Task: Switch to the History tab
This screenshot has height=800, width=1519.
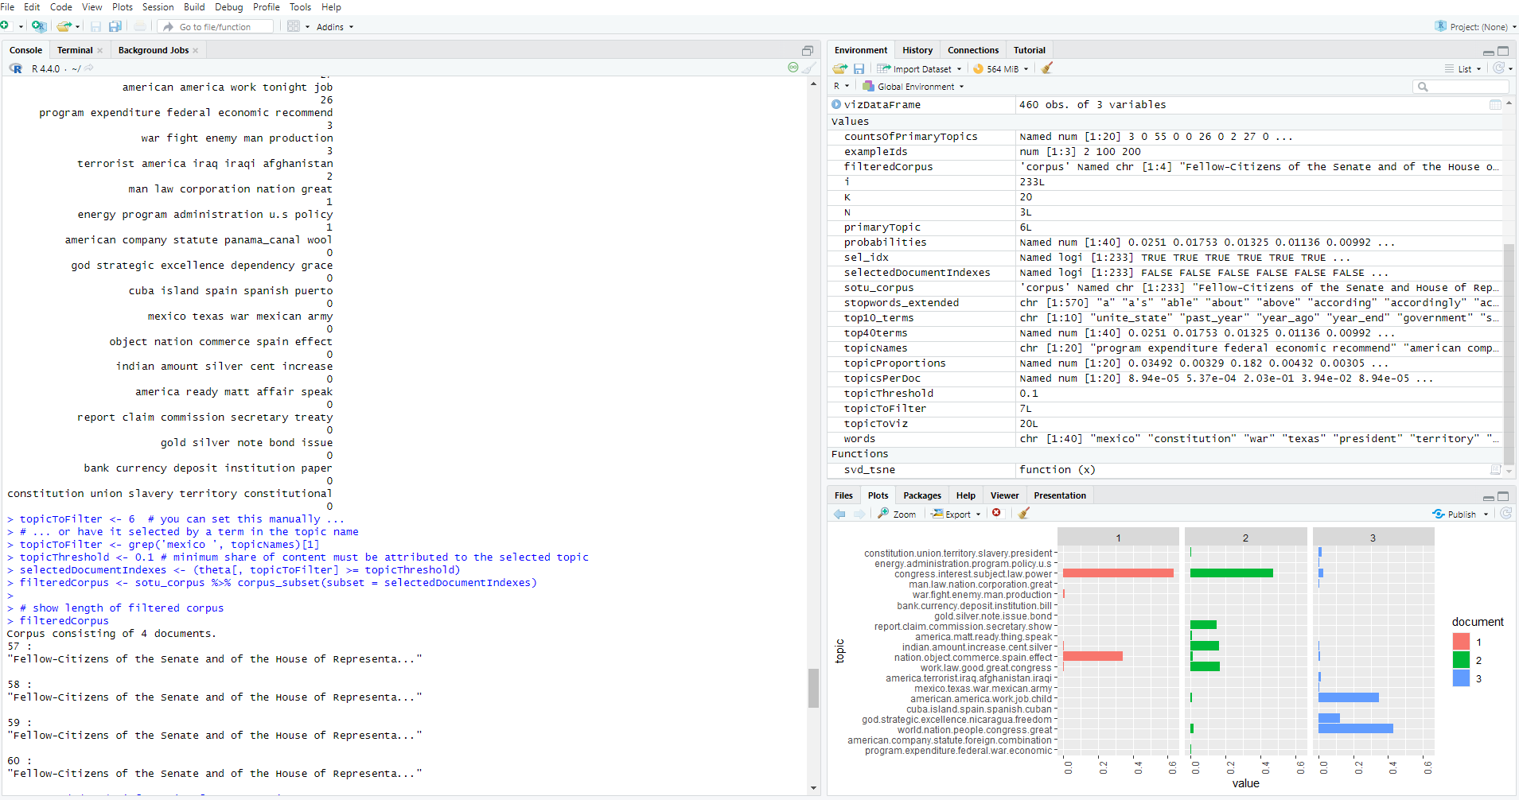Action: (x=917, y=50)
